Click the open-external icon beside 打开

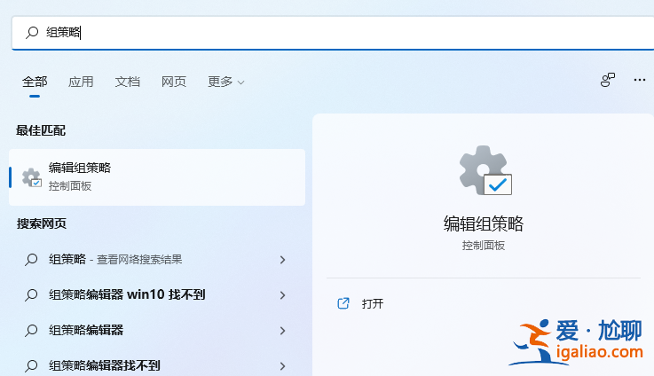(x=343, y=303)
